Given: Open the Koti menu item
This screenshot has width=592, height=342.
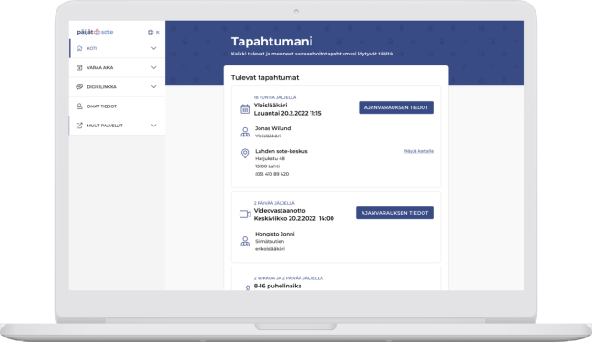Looking at the screenshot, I should click(117, 48).
